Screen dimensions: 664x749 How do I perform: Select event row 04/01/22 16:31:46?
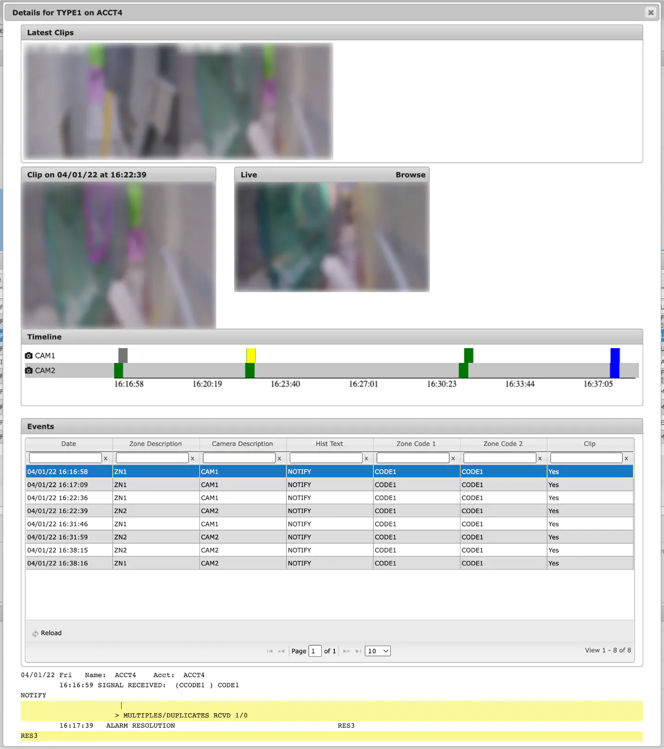pos(329,524)
